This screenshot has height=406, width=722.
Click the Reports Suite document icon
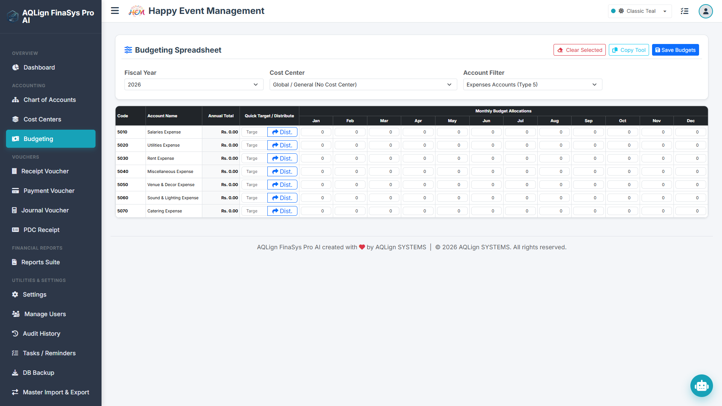click(x=14, y=262)
